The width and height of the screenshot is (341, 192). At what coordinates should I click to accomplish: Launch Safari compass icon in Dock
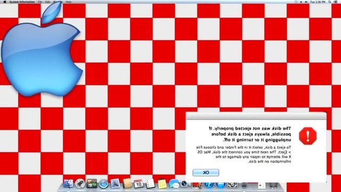pyautogui.click(x=103, y=184)
